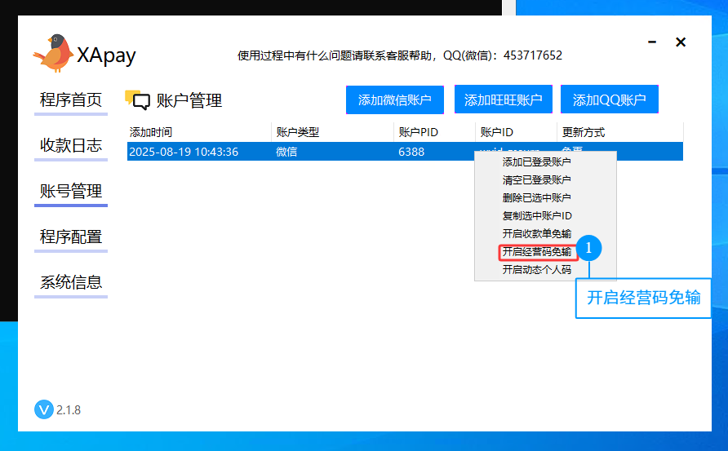The height and width of the screenshot is (451, 728).
Task: Close the XApay window
Action: coord(681,42)
